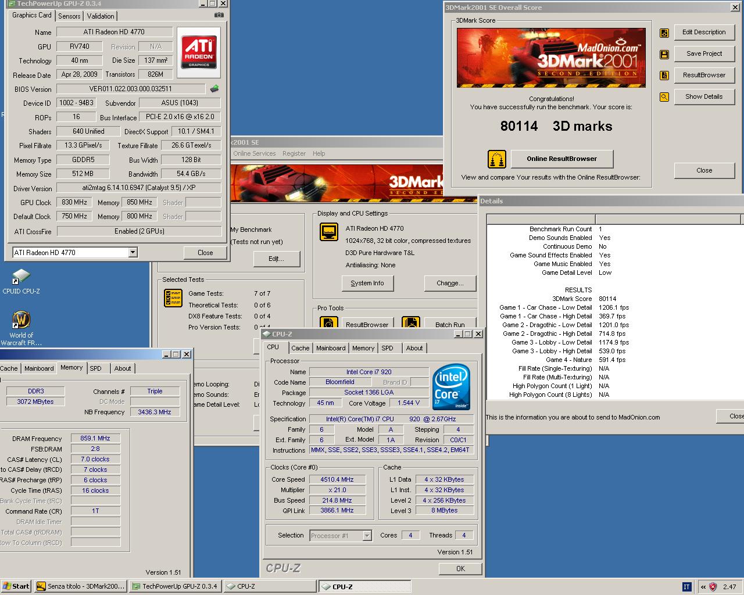Image resolution: width=744 pixels, height=595 pixels.
Task: Click the Online ResultBrowser yellow icon
Action: pyautogui.click(x=496, y=159)
